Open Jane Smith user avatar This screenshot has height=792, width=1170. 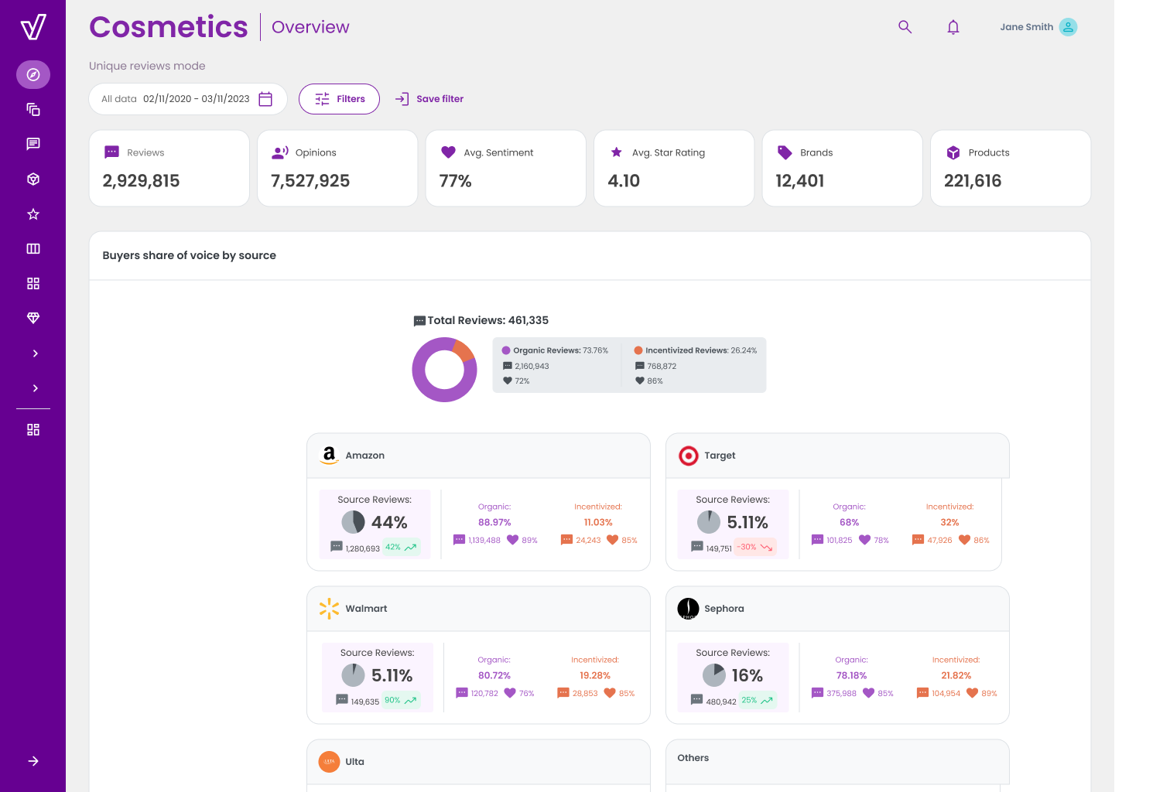pyautogui.click(x=1068, y=27)
